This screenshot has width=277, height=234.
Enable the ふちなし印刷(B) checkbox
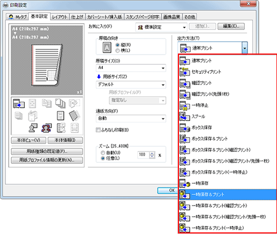[x=98, y=130]
